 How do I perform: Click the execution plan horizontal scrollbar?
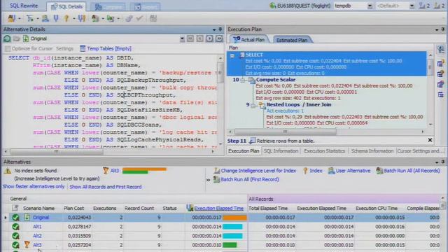pyautogui.click(x=285, y=132)
